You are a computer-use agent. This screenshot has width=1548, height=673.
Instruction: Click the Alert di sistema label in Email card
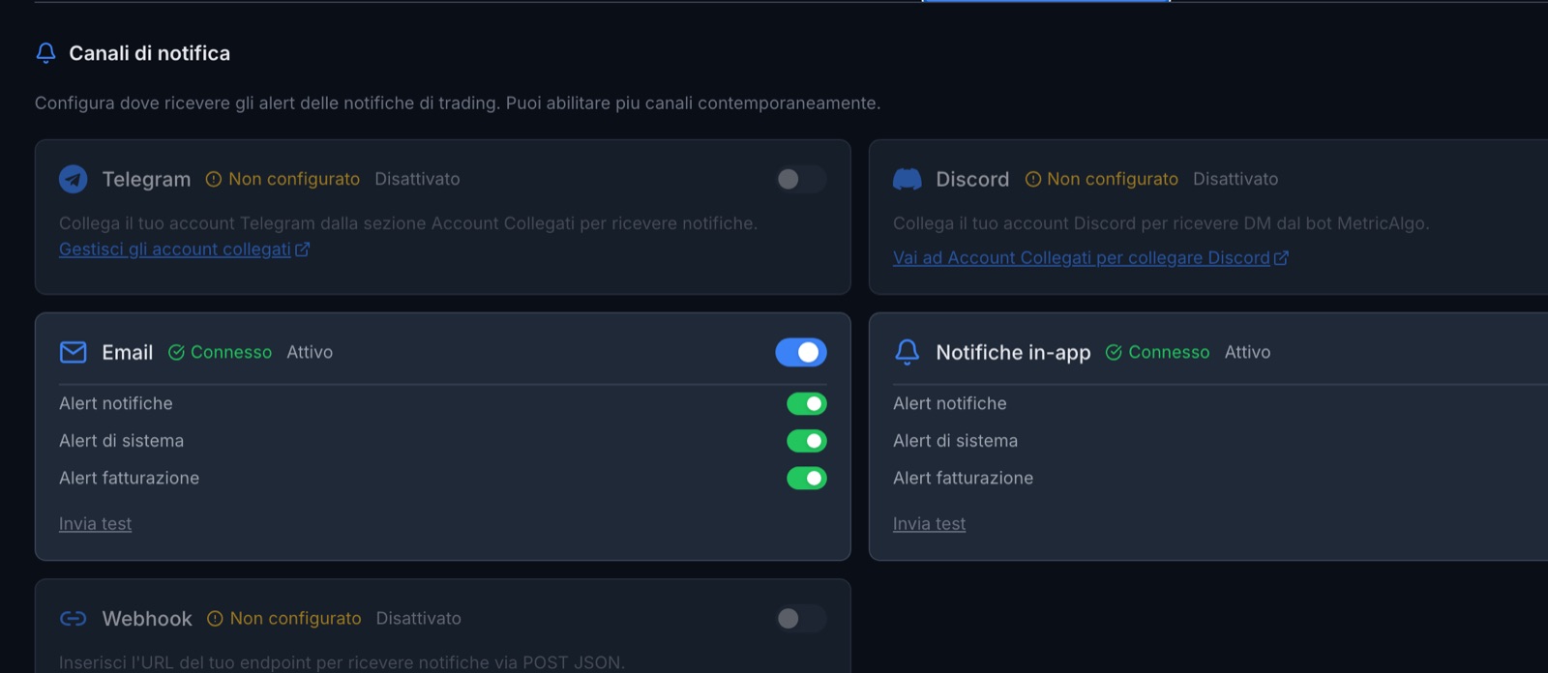pos(121,441)
